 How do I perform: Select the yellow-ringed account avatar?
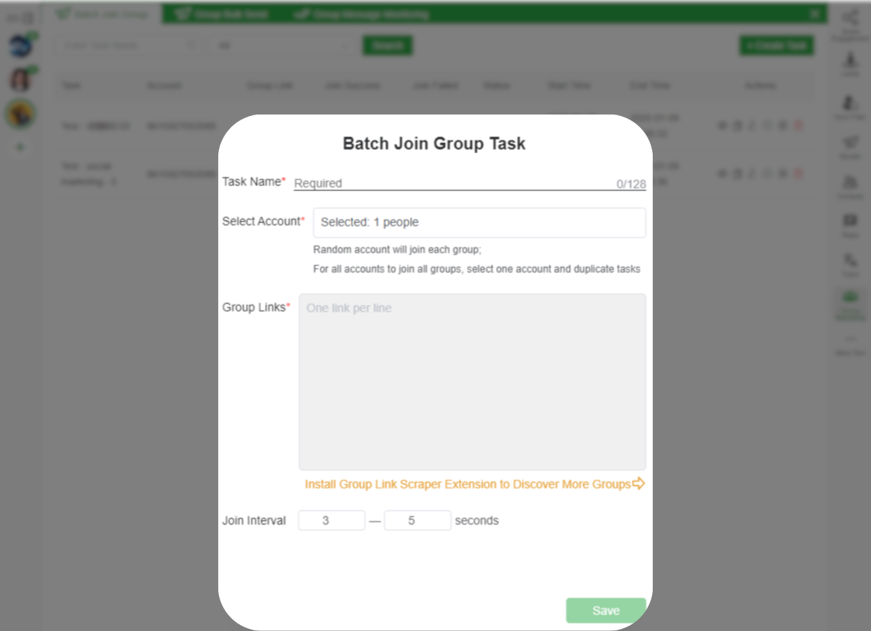20,113
